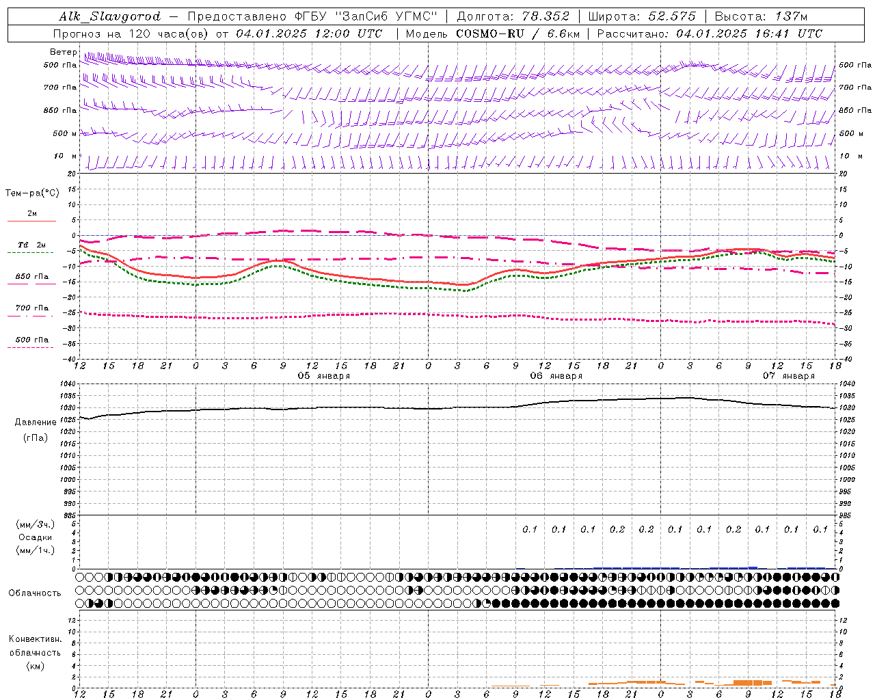Image resolution: width=875 pixels, height=700 pixels.
Task: Click the dashed line sample under Td 2м legend
Action: (31, 252)
